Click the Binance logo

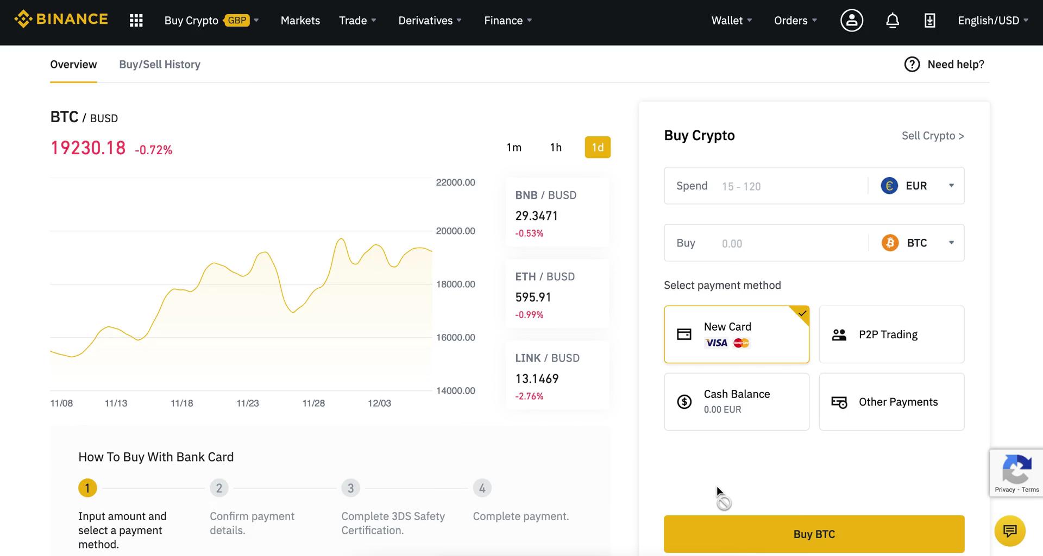tap(61, 20)
